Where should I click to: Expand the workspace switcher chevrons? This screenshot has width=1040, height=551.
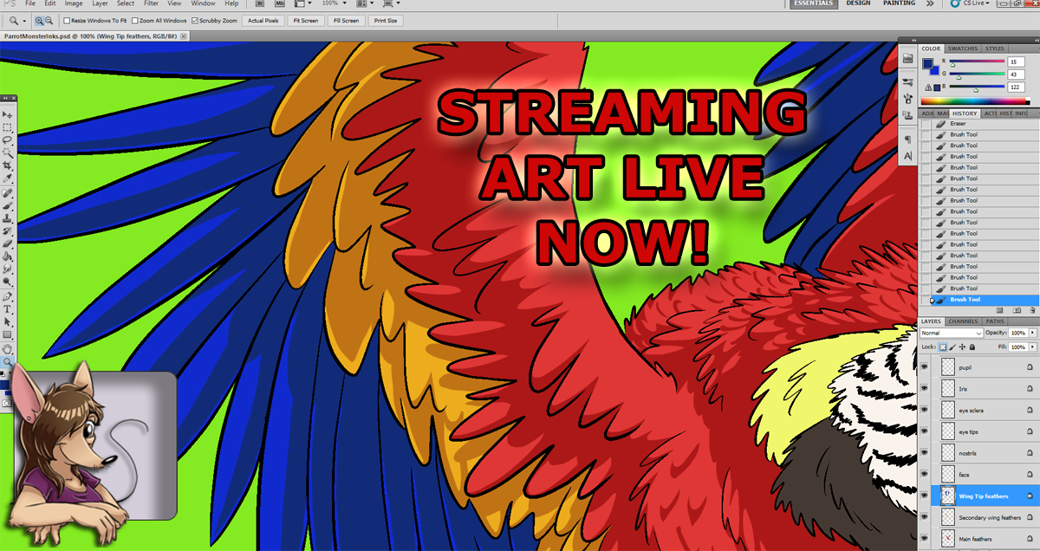(930, 3)
